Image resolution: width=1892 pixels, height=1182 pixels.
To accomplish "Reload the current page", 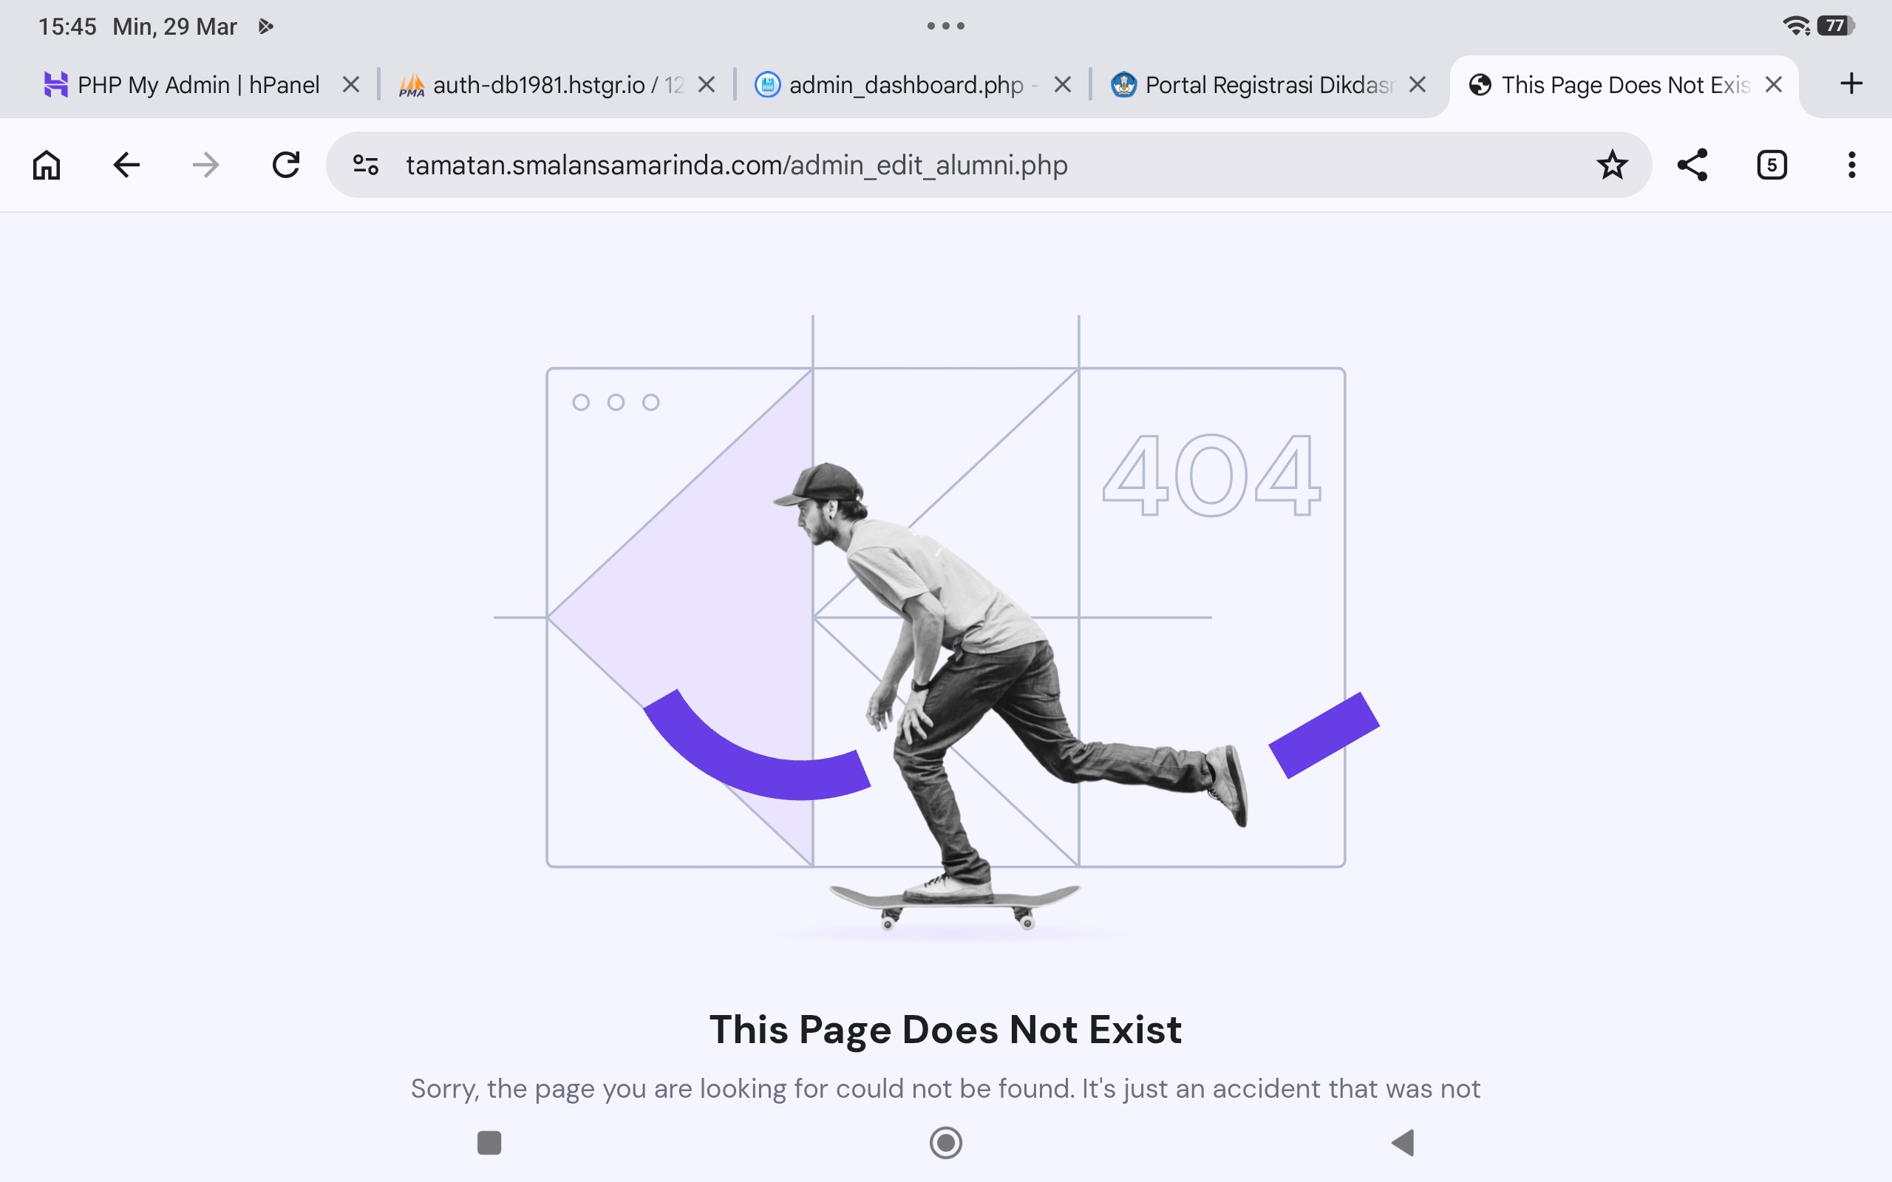I will click(285, 165).
